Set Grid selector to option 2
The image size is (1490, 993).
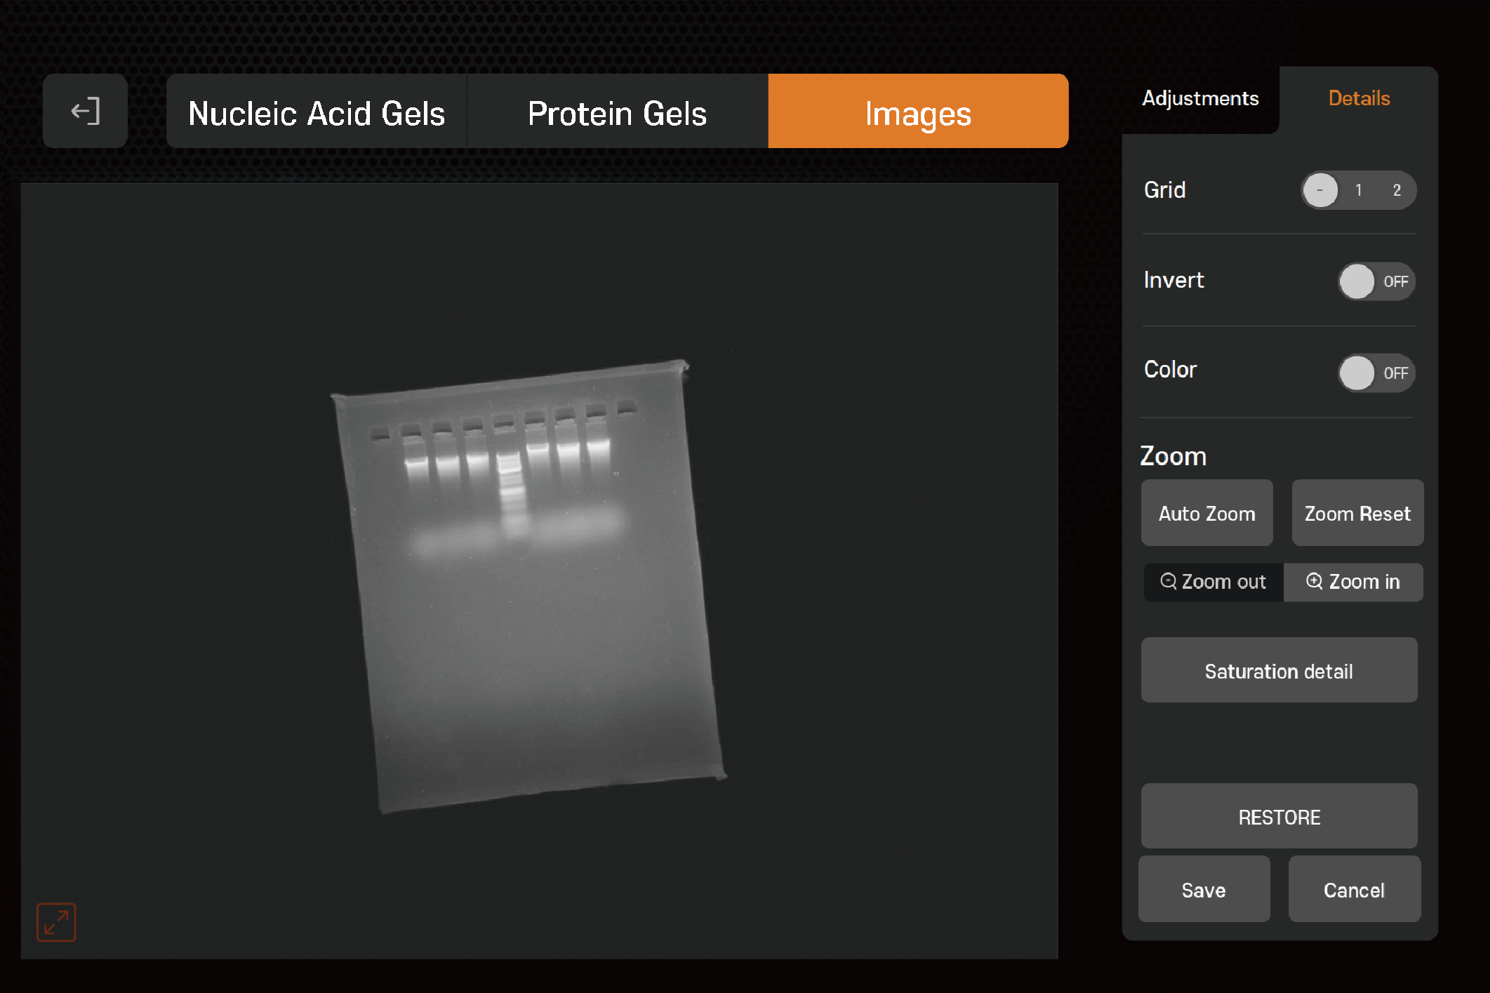click(x=1397, y=190)
